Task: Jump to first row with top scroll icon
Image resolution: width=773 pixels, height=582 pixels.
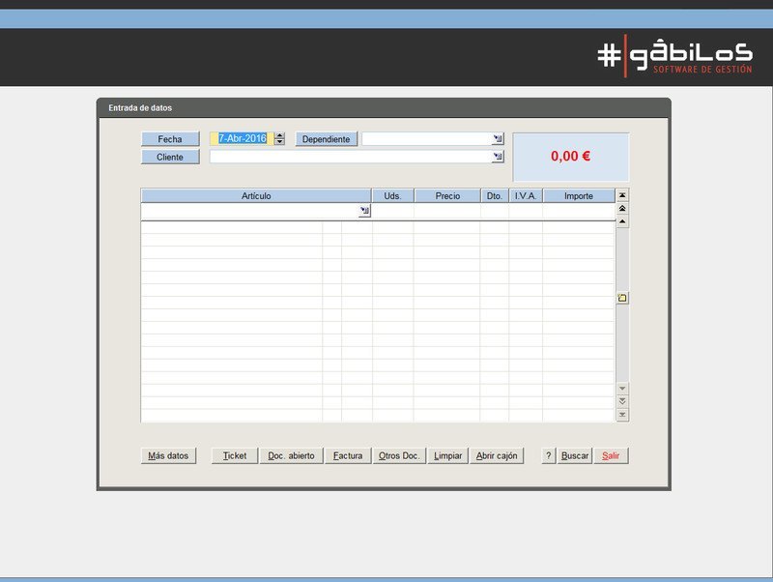Action: coord(622,195)
